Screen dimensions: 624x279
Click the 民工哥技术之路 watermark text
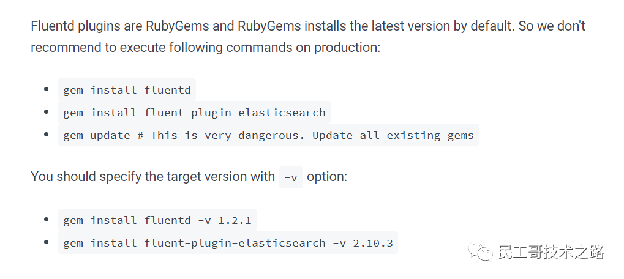(x=551, y=252)
